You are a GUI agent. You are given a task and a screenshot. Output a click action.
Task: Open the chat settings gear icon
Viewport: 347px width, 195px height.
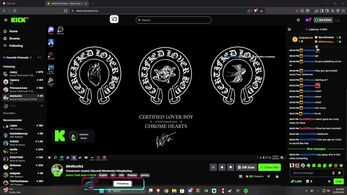pos(329,181)
